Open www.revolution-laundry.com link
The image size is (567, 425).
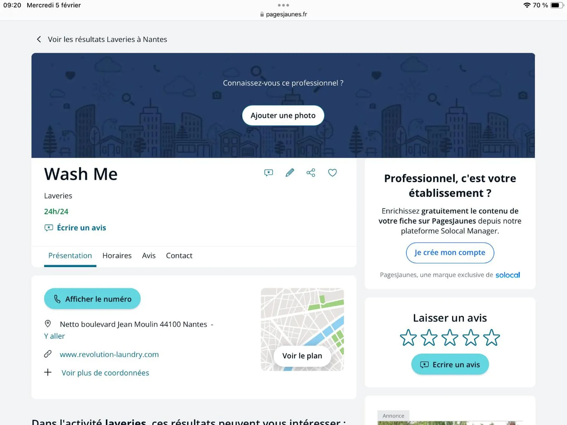tap(109, 354)
